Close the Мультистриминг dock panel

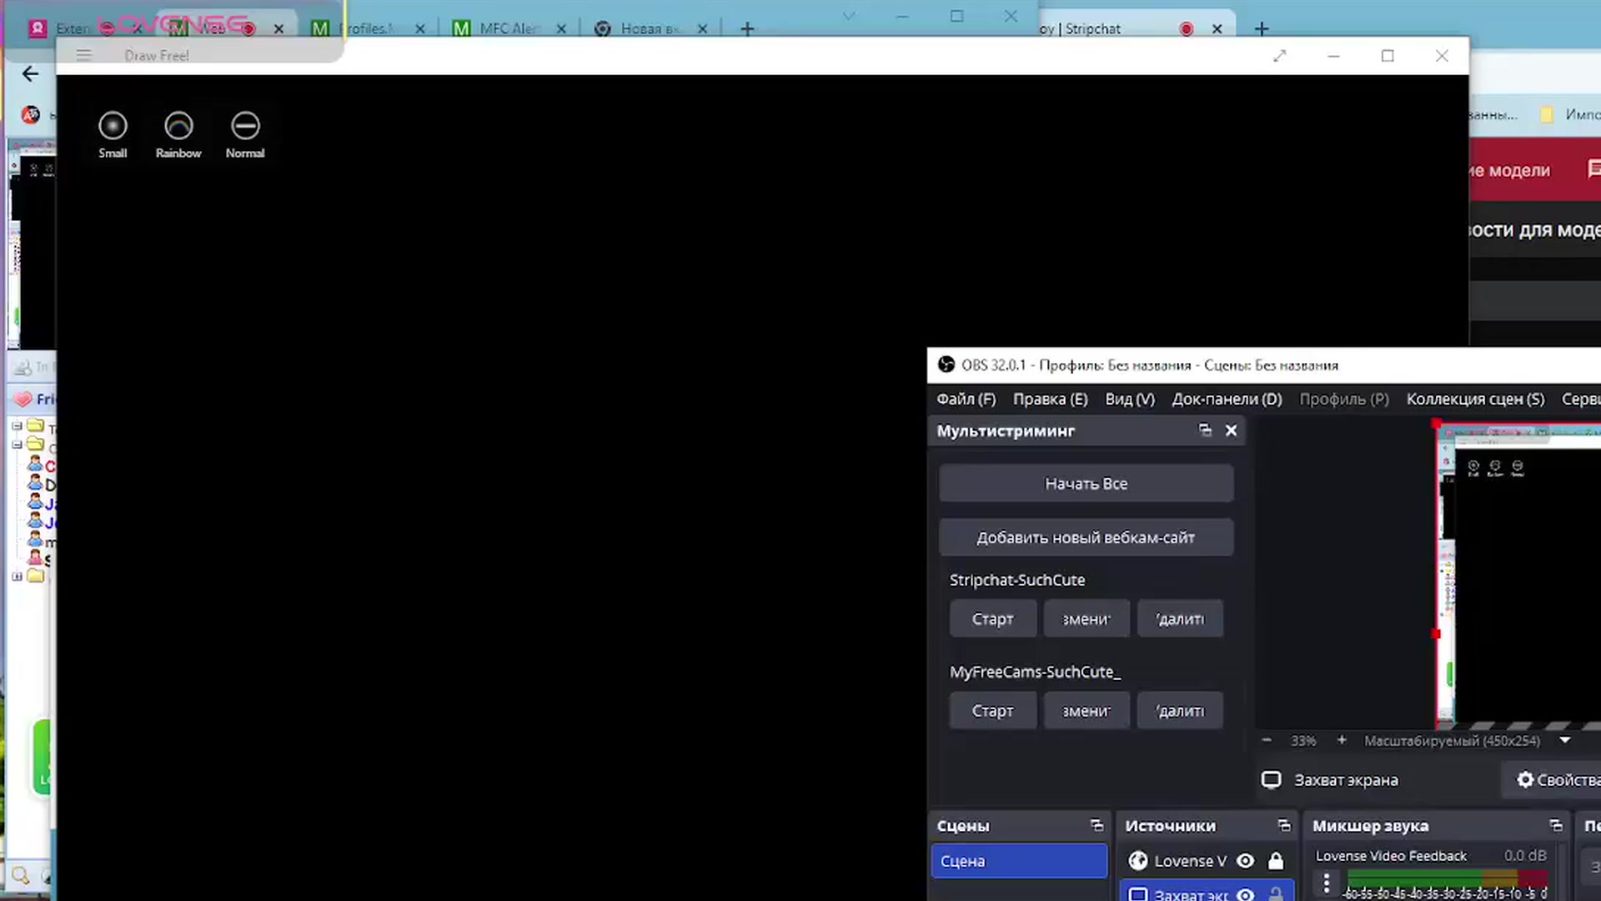pyautogui.click(x=1231, y=430)
